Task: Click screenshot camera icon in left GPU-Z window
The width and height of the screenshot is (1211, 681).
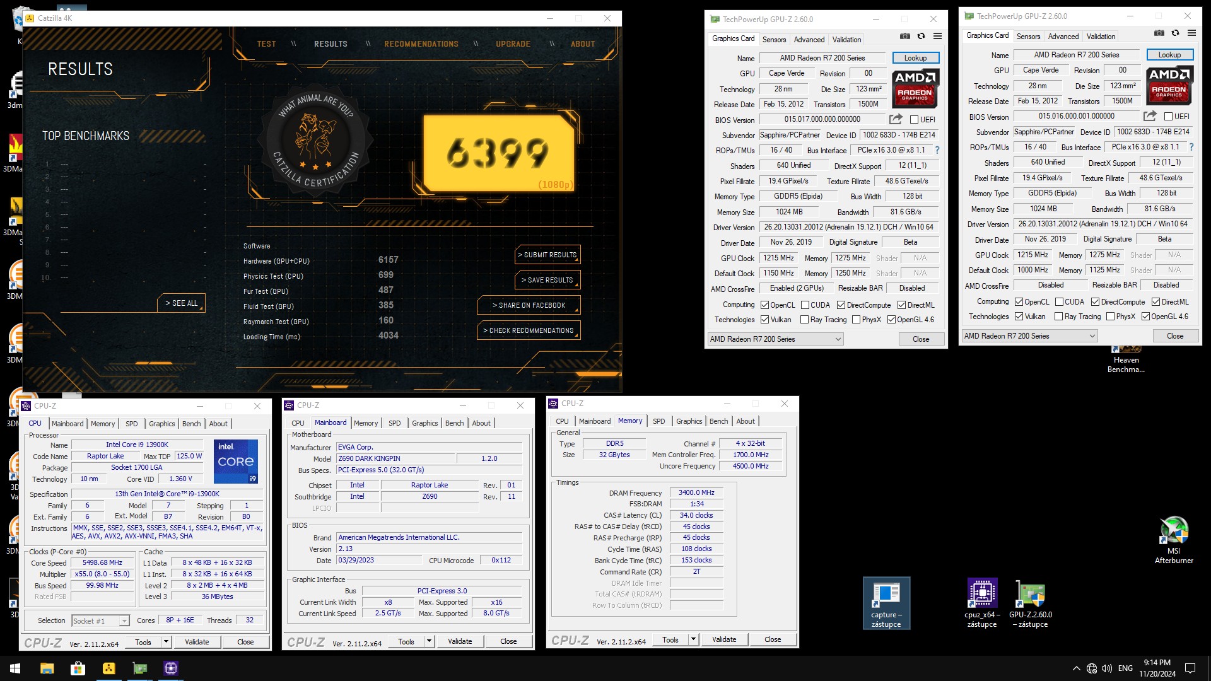Action: pyautogui.click(x=904, y=37)
